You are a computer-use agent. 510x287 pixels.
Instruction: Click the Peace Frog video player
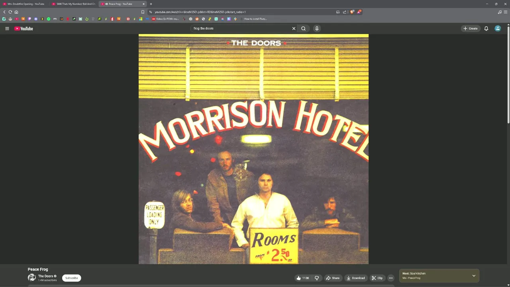point(253,149)
